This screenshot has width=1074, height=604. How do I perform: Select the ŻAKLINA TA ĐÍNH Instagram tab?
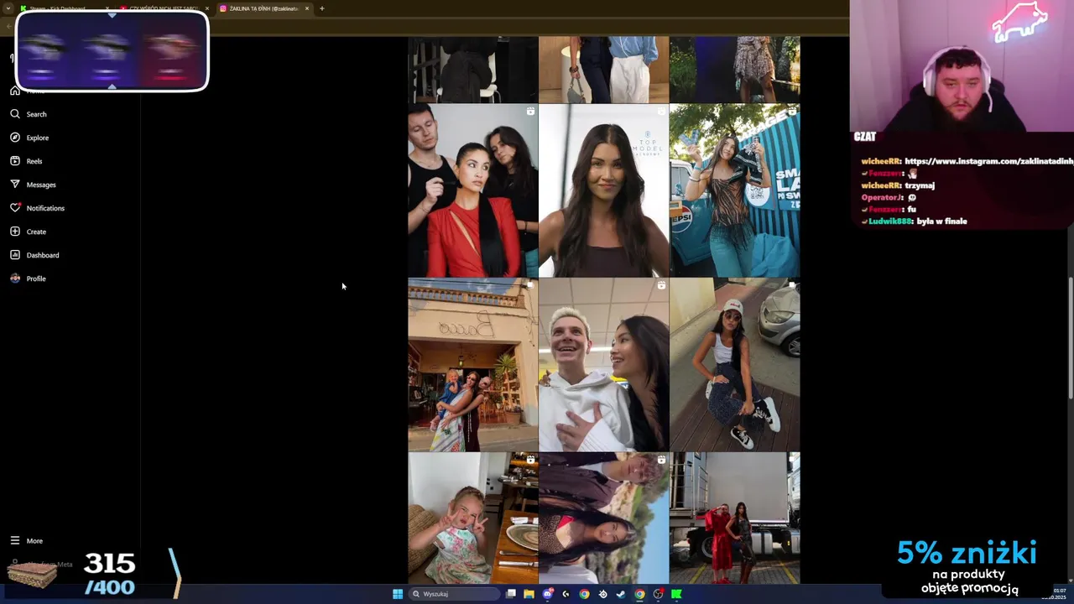coord(263,8)
